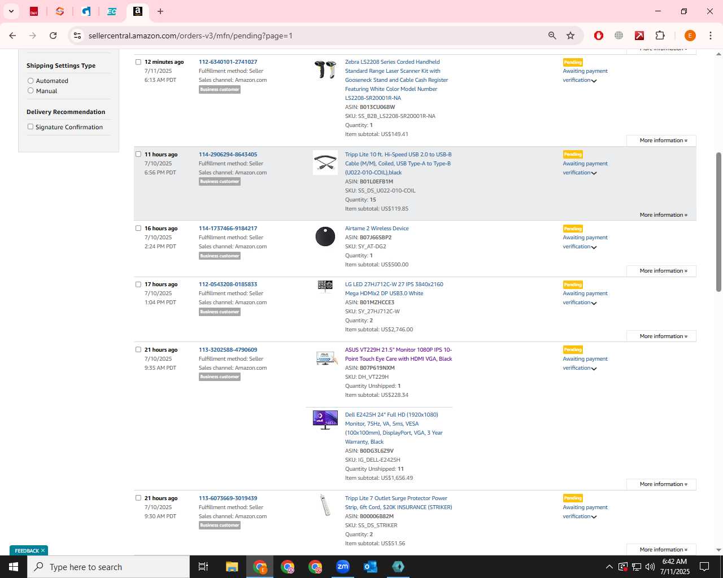This screenshot has width=723, height=578.
Task: Select order 114-1737466-9184217 checkbox
Action: click(138, 228)
